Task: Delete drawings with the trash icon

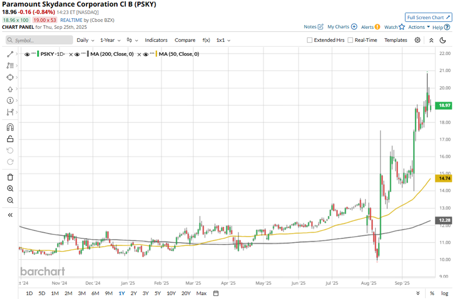Action: coord(10,177)
